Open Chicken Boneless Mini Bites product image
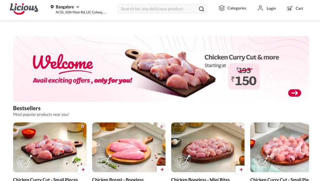320x181 pixels. (208, 147)
